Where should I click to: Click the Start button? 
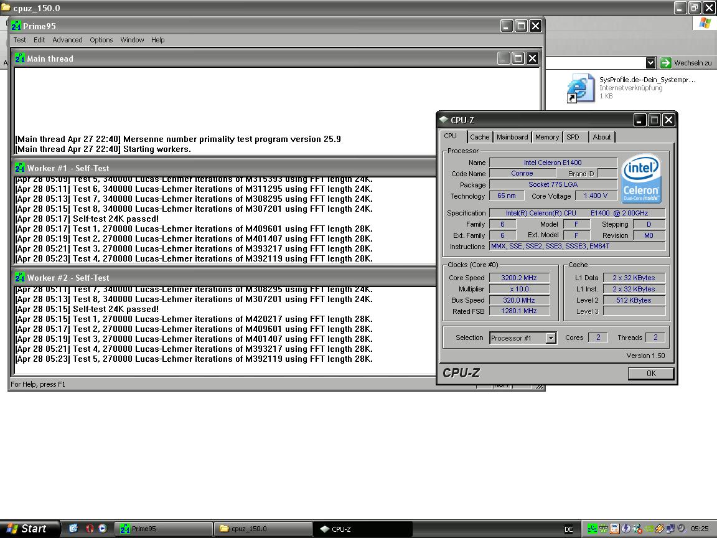(x=30, y=529)
